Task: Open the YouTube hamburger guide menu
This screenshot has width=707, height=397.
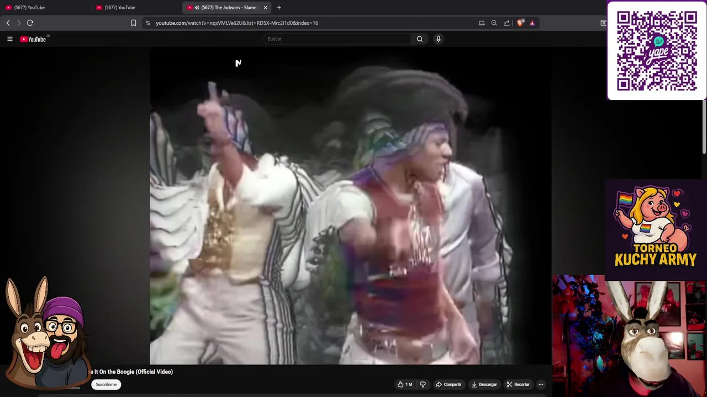Action: click(9, 39)
